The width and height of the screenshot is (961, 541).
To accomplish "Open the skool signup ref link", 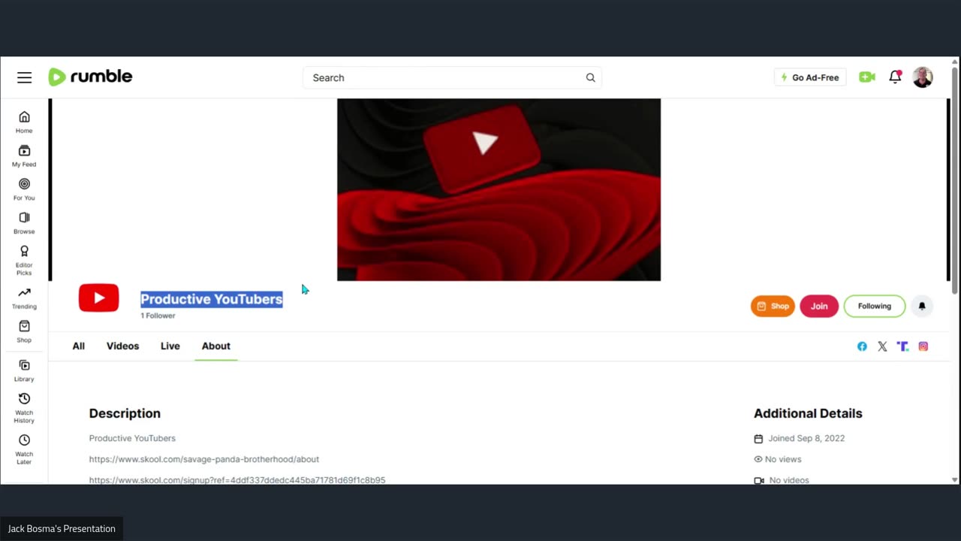I will pyautogui.click(x=237, y=479).
